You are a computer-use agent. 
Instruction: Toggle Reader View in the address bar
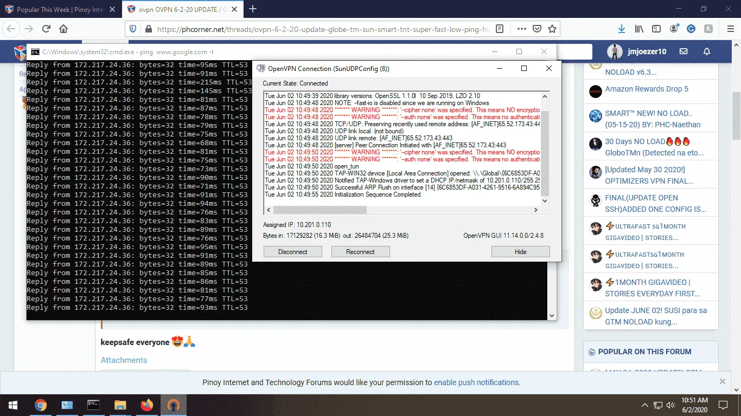(x=500, y=29)
